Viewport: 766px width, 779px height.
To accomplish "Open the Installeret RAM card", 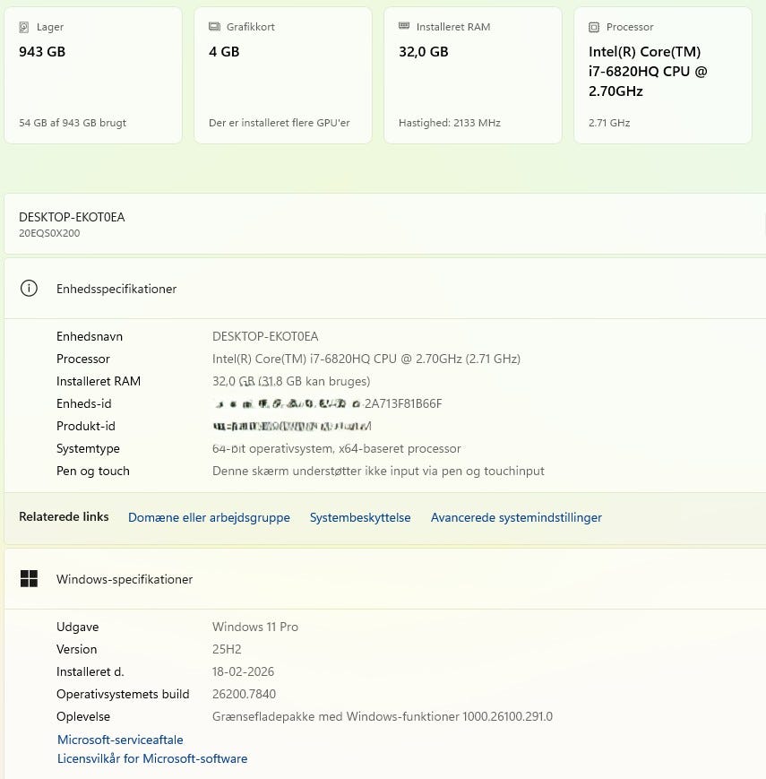I will [x=473, y=75].
